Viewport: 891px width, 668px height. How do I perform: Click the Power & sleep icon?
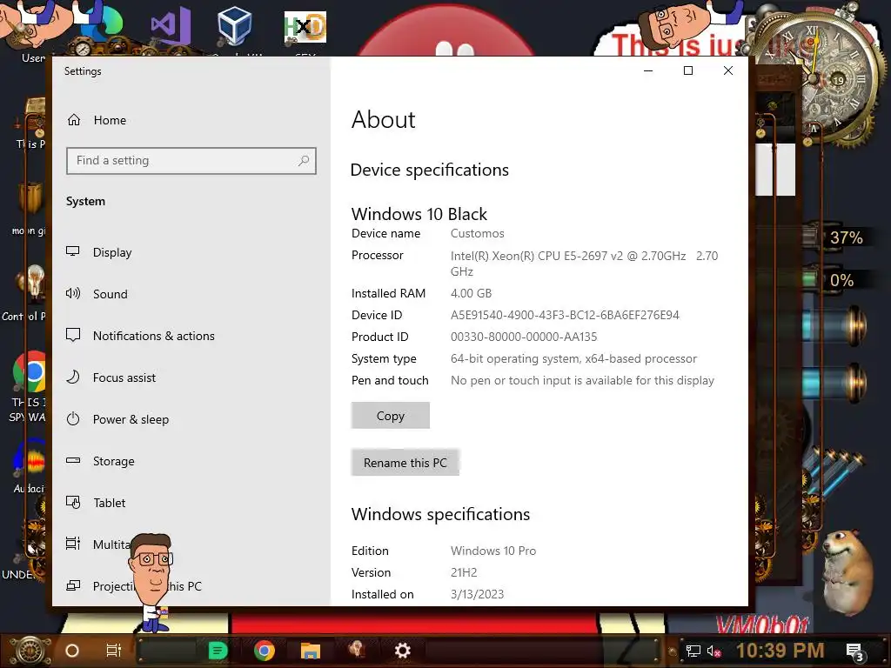(x=73, y=418)
